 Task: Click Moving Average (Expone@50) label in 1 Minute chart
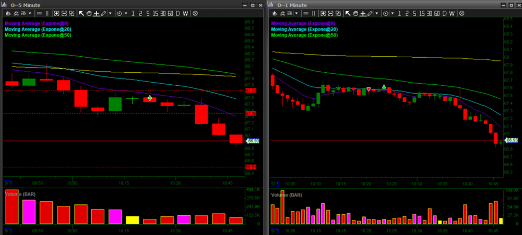coord(304,35)
